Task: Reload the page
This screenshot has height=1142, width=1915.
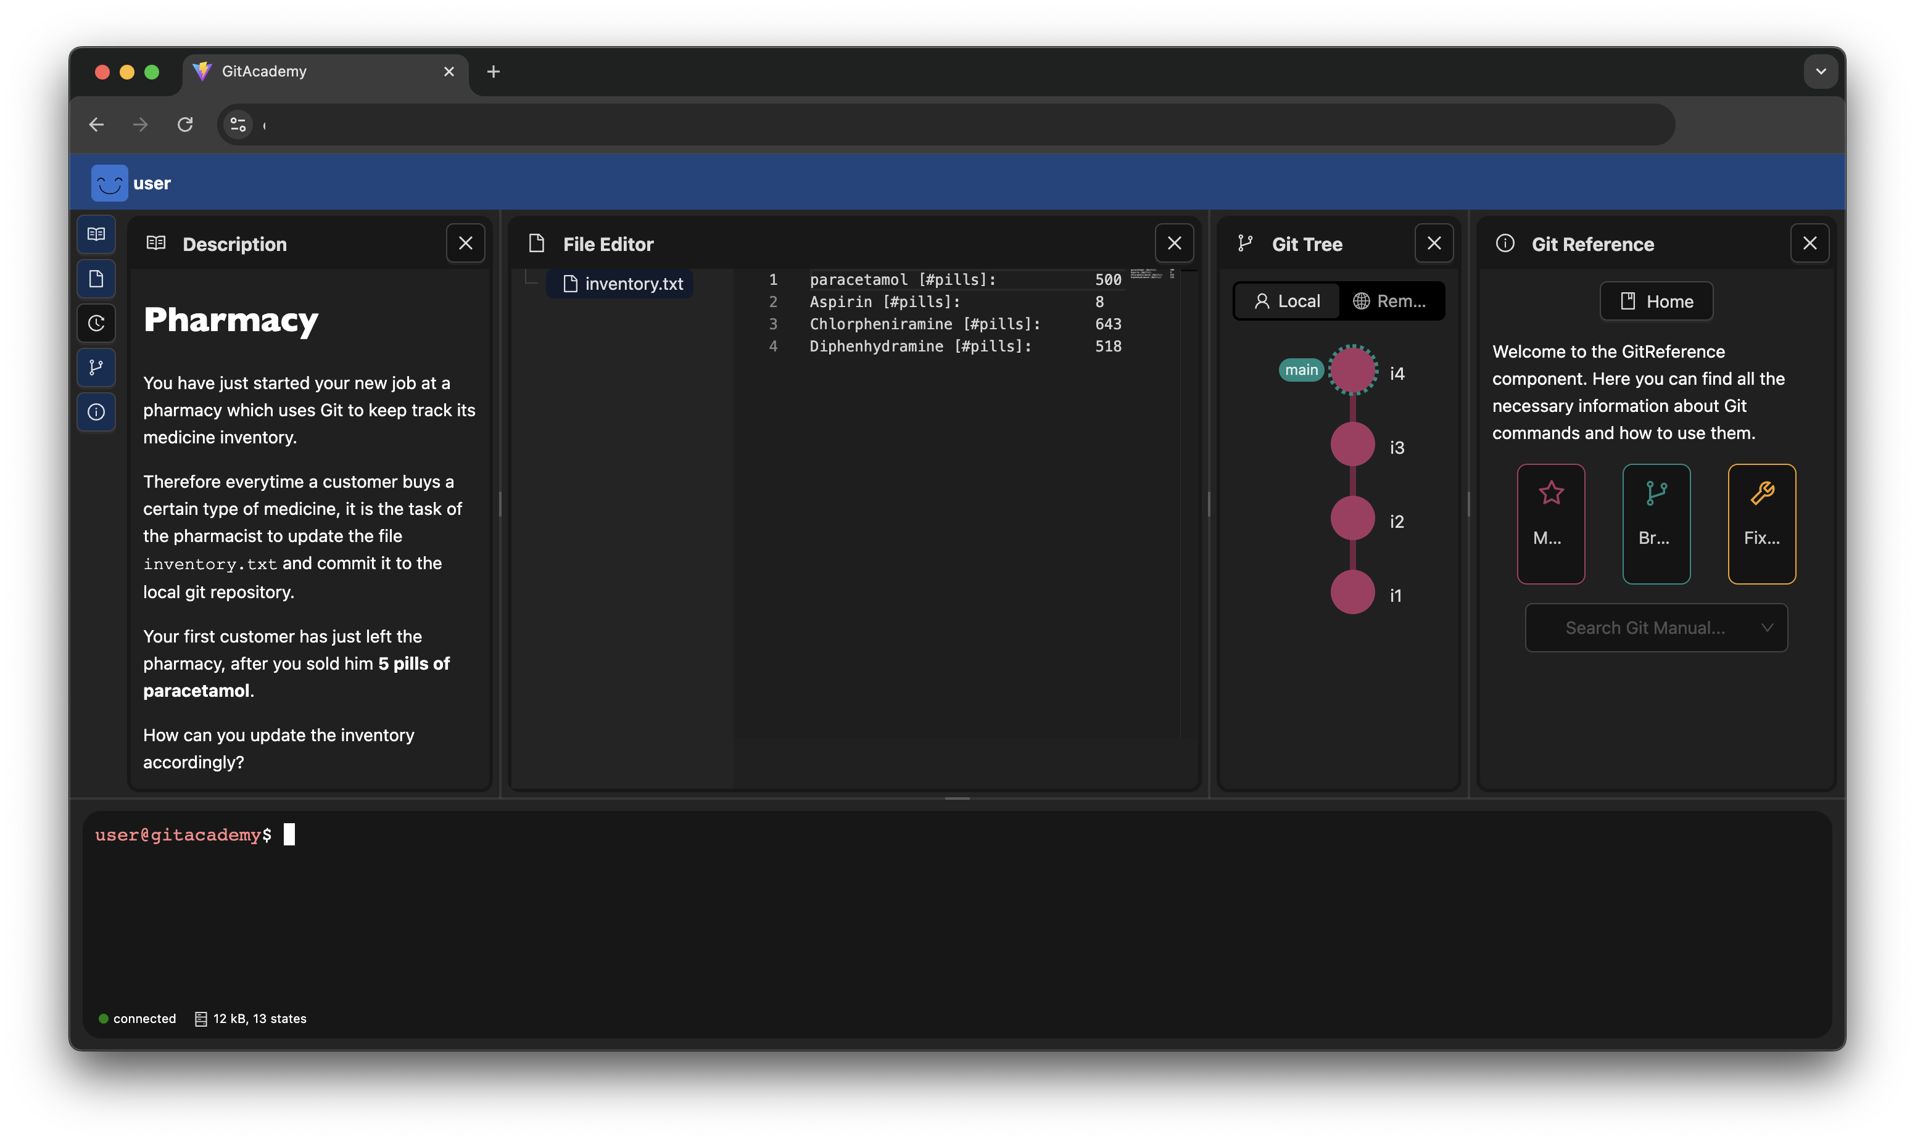Action: coord(184,125)
